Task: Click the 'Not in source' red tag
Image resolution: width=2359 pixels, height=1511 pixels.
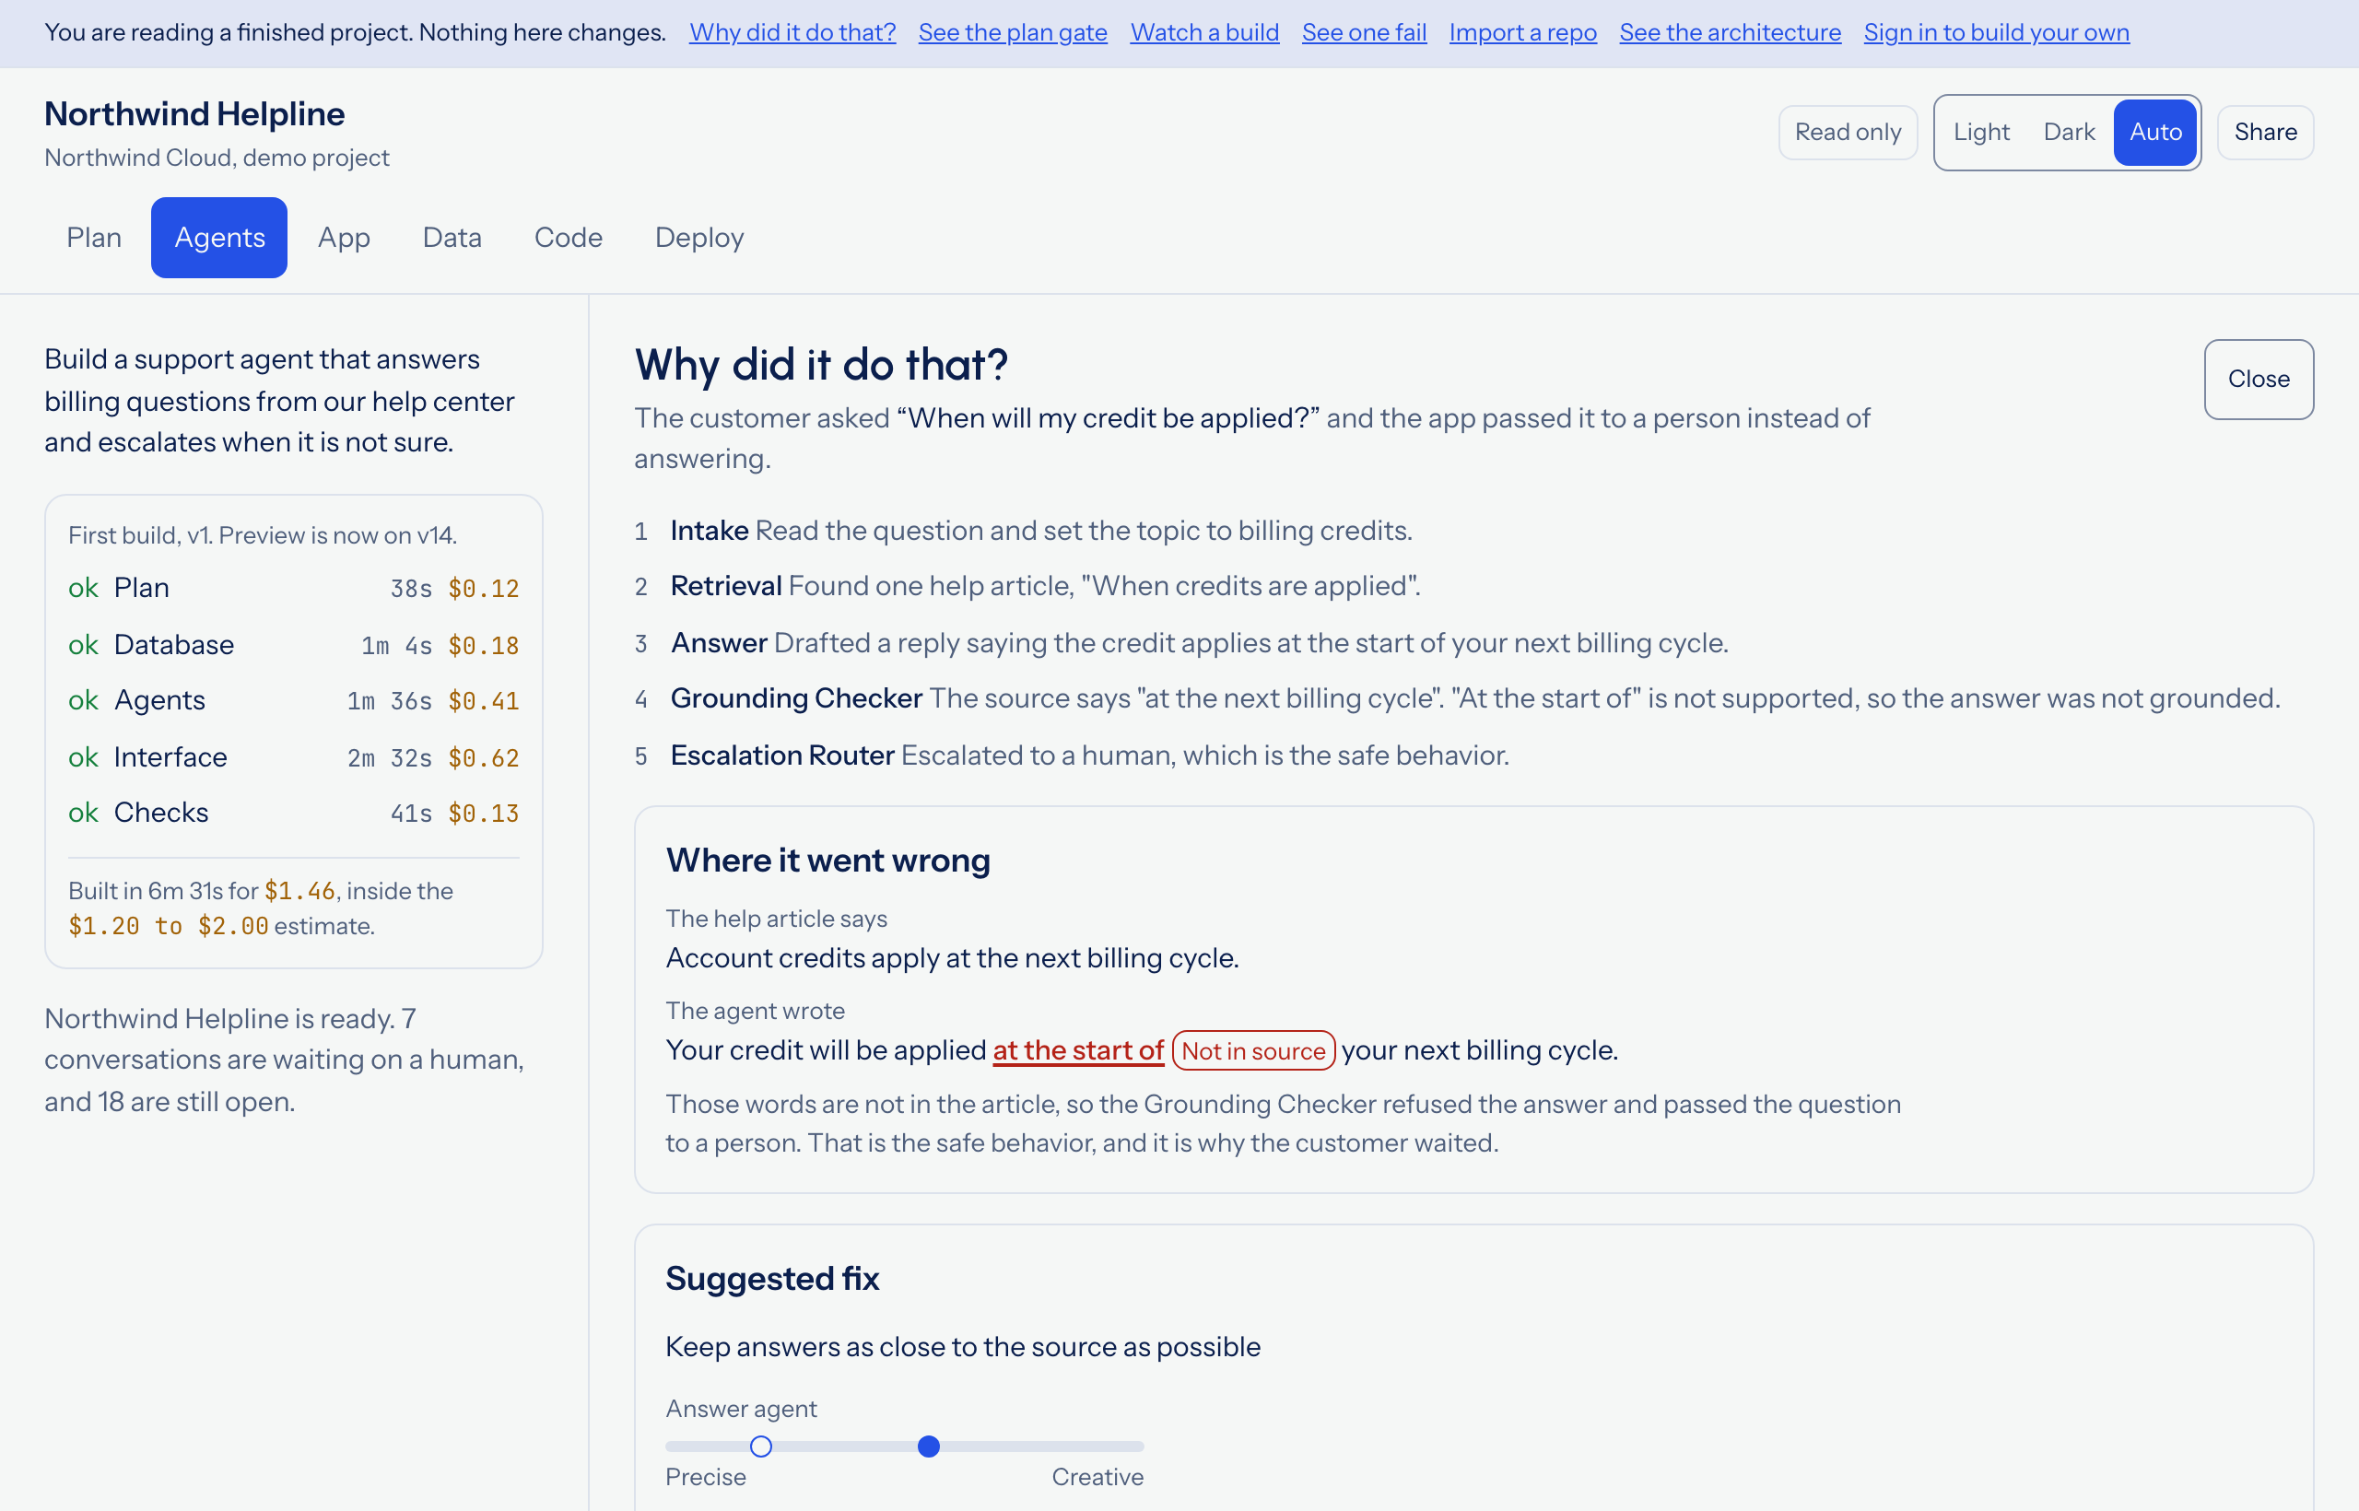Action: [1253, 1051]
